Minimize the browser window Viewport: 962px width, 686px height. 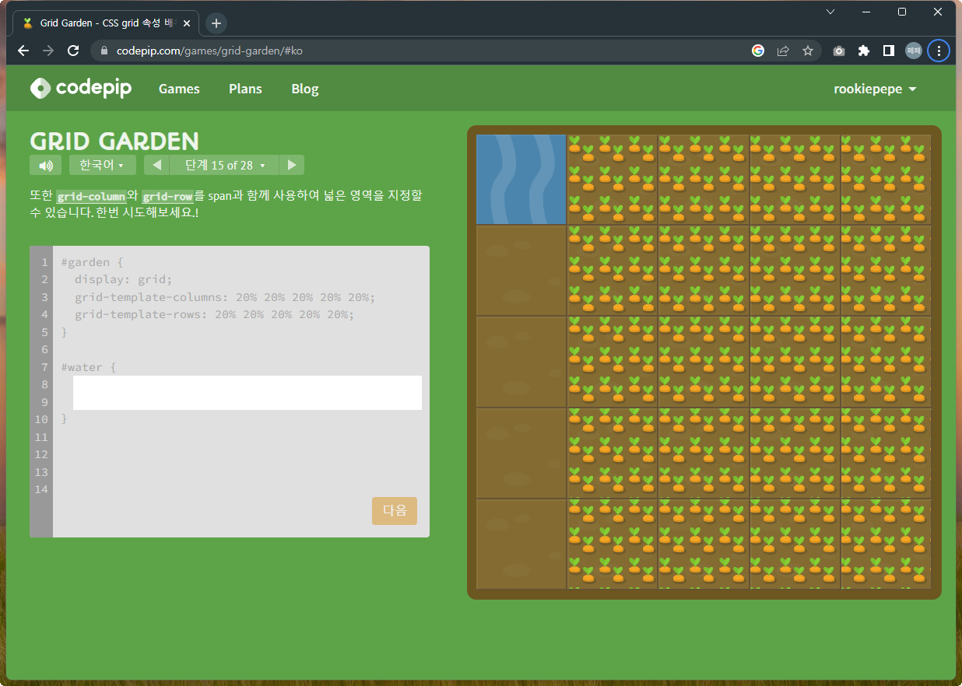click(866, 12)
